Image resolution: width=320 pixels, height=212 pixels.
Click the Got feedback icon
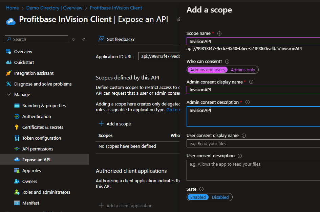tap(102, 39)
